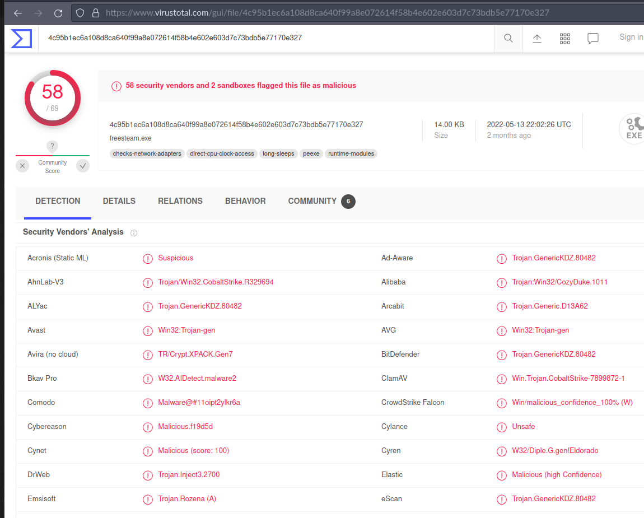Image resolution: width=644 pixels, height=518 pixels.
Task: Open the RELATIONS tab
Action: [x=180, y=201]
